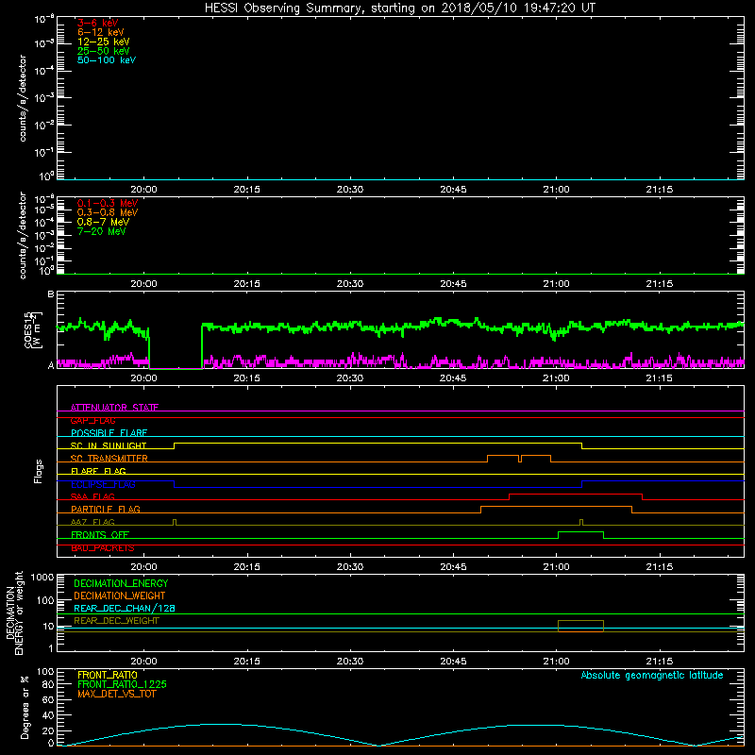
Task: Click the 0.1-0.3 MeV legend label
Action: (108, 203)
